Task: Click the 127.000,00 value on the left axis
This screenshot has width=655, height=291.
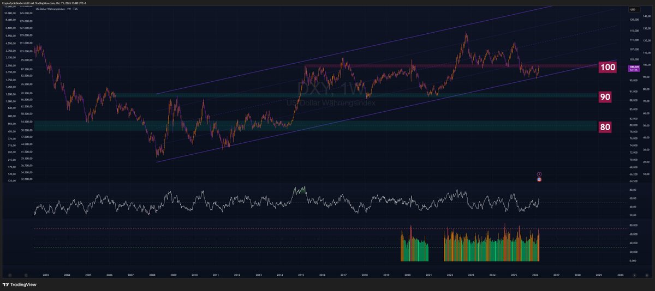Action: tap(27, 28)
